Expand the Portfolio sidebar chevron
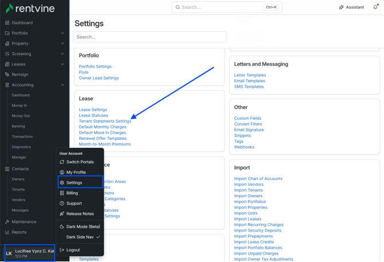The image size is (384, 262). [62, 33]
